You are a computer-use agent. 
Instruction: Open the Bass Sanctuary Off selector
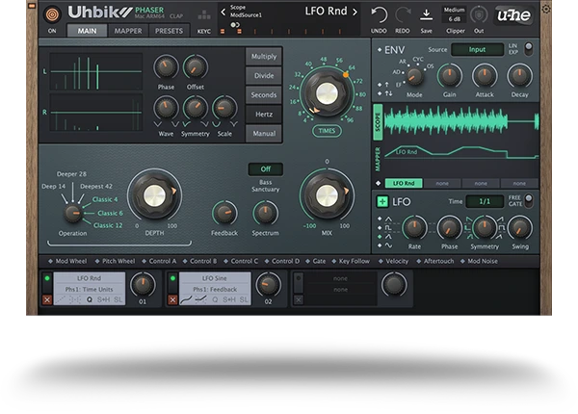[265, 168]
